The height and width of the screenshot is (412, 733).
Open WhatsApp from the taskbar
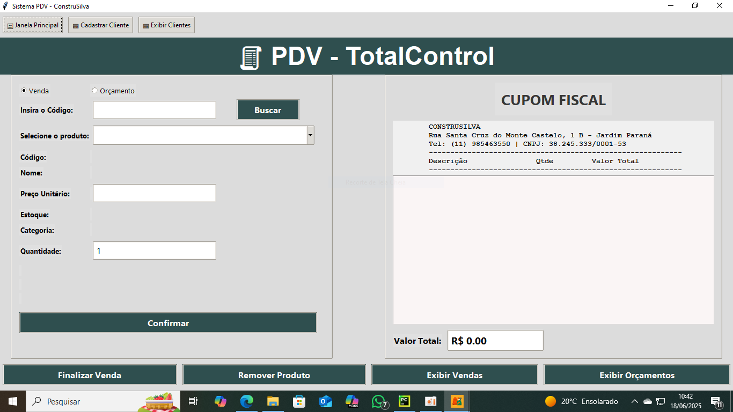pyautogui.click(x=379, y=401)
